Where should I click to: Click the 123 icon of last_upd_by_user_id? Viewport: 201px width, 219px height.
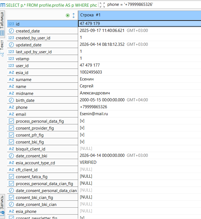coord(11,52)
